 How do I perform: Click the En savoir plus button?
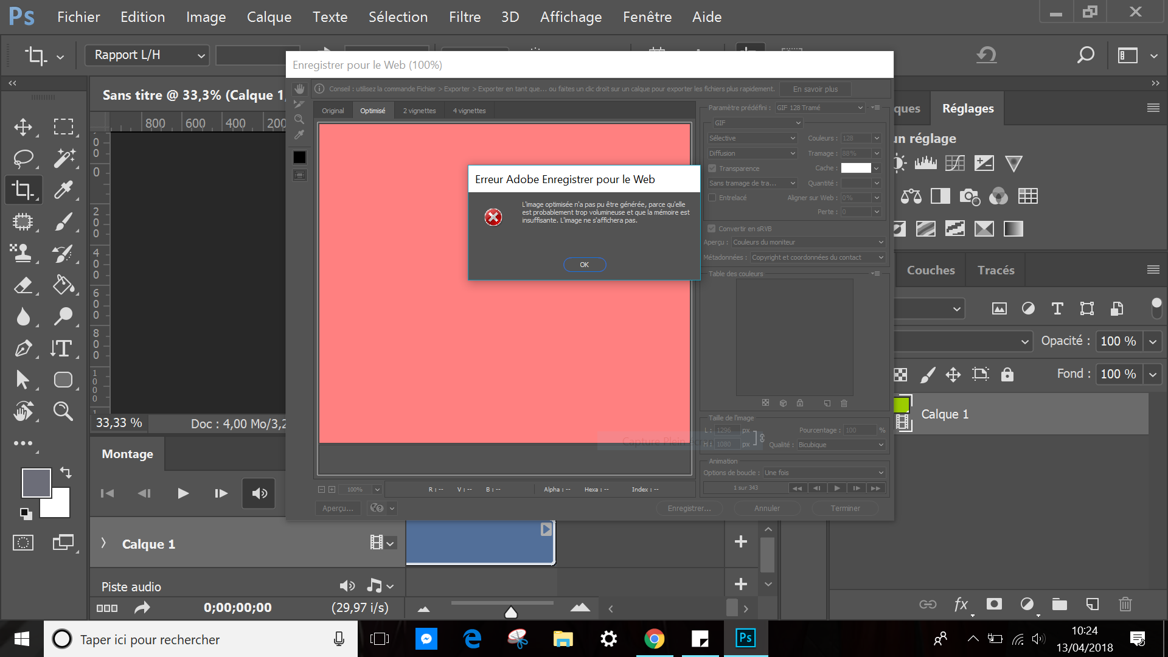tap(815, 89)
